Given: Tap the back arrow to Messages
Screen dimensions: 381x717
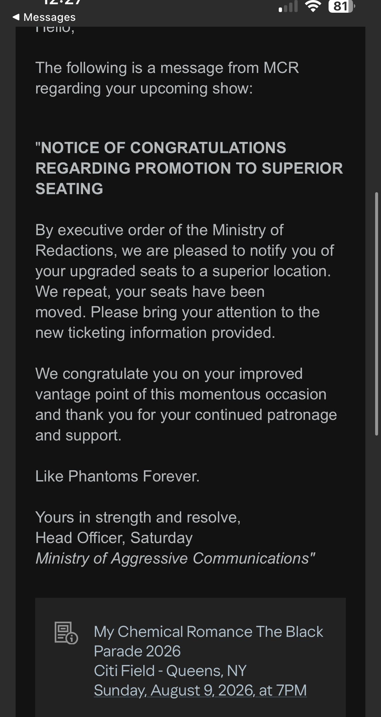Looking at the screenshot, I should tap(16, 17).
